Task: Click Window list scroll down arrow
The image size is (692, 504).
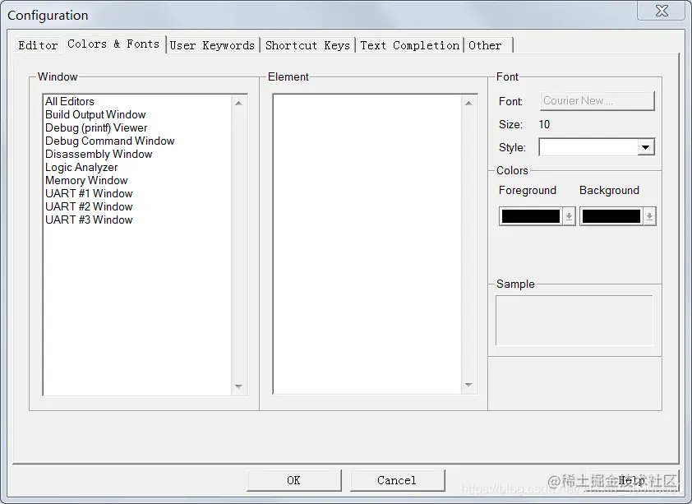Action: point(239,386)
